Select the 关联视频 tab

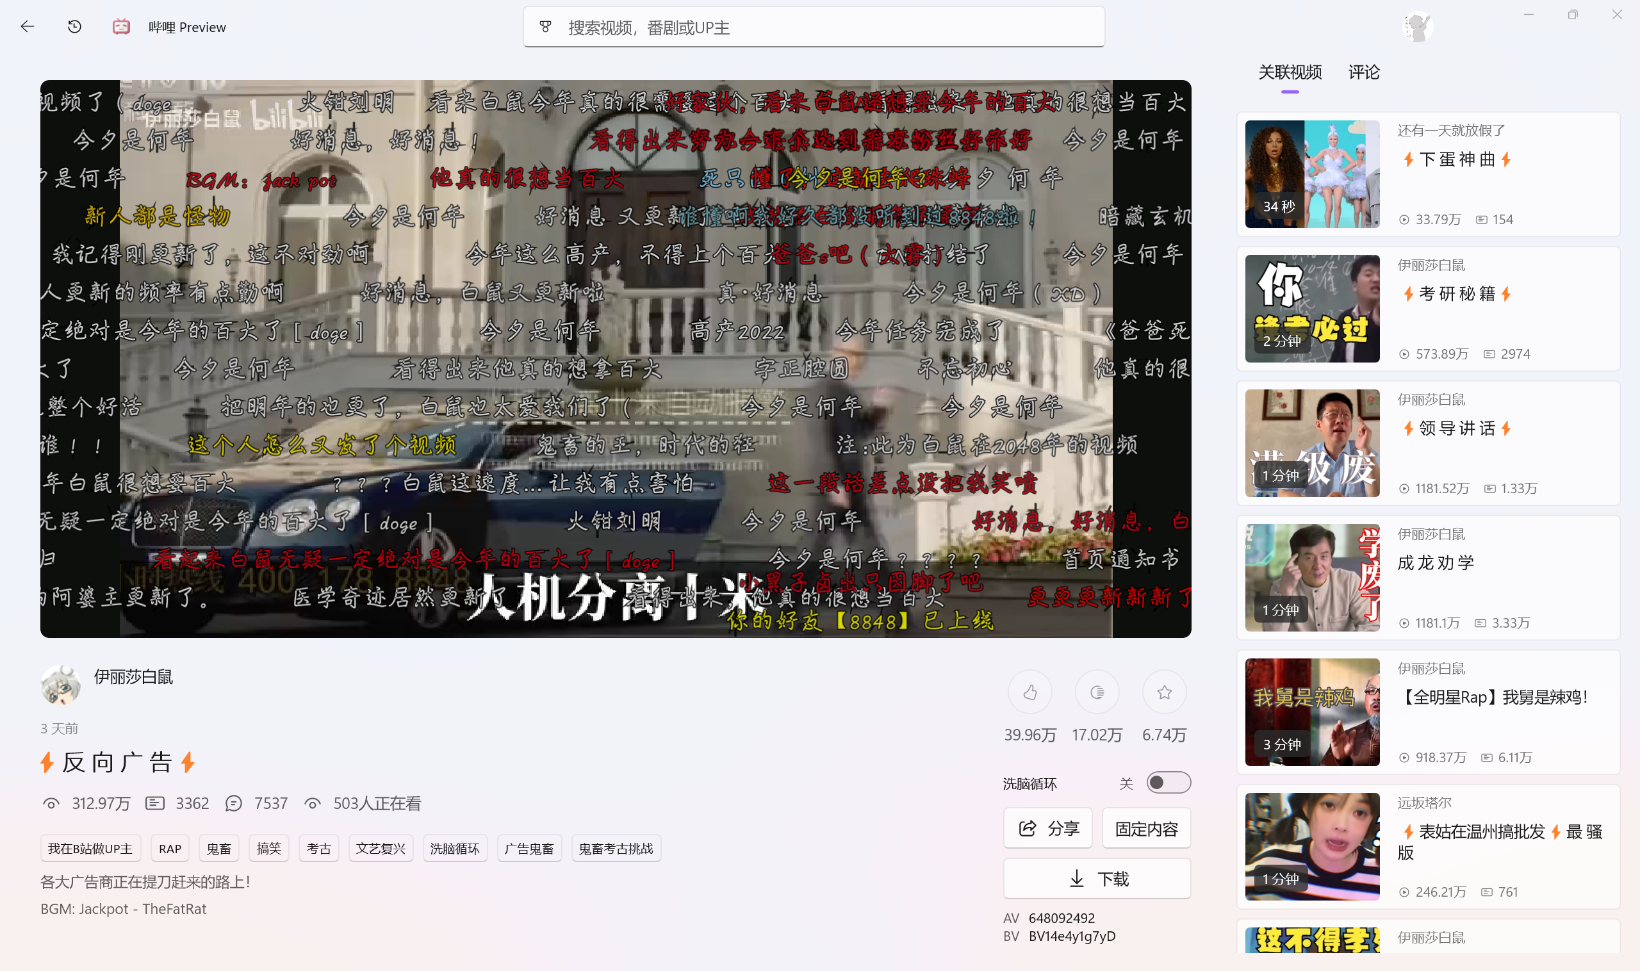pyautogui.click(x=1288, y=73)
